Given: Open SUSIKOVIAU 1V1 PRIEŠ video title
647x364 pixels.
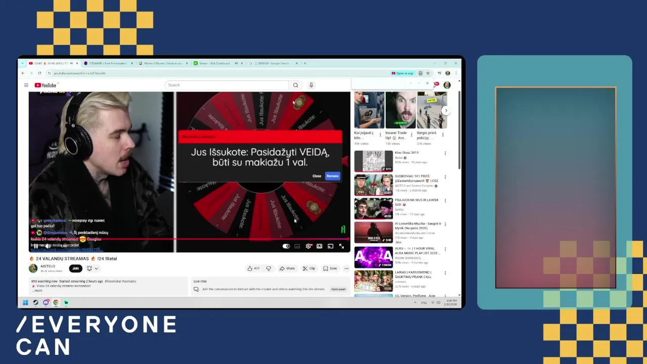Looking at the screenshot, I should [x=417, y=178].
